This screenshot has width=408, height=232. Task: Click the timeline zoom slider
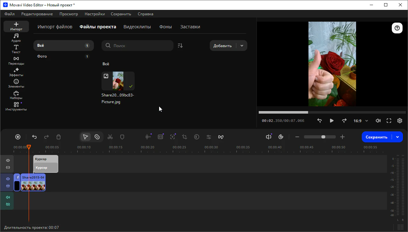320,137
